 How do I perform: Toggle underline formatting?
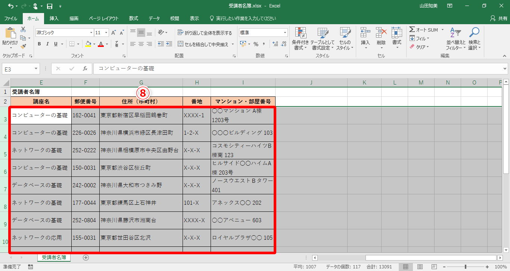(x=56, y=44)
